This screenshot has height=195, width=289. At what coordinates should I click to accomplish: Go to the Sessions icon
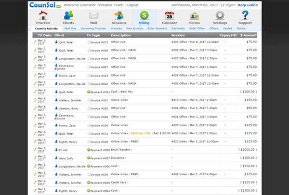pos(119,15)
